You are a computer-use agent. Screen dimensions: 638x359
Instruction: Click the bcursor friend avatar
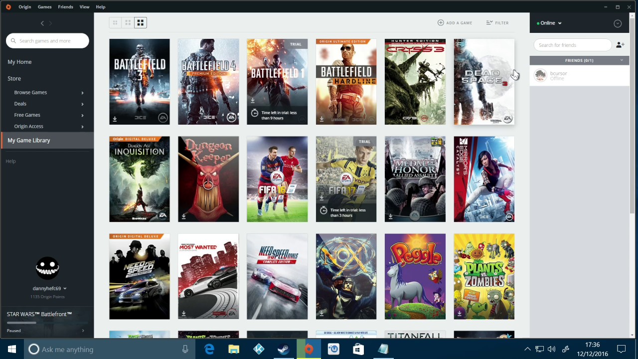(540, 75)
